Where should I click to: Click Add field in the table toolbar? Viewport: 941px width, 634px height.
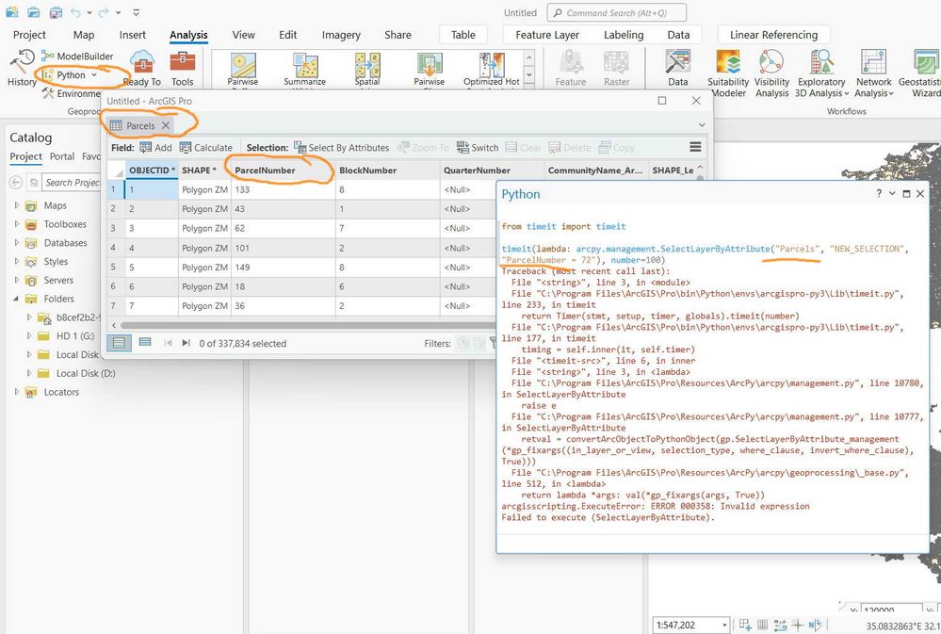[155, 148]
